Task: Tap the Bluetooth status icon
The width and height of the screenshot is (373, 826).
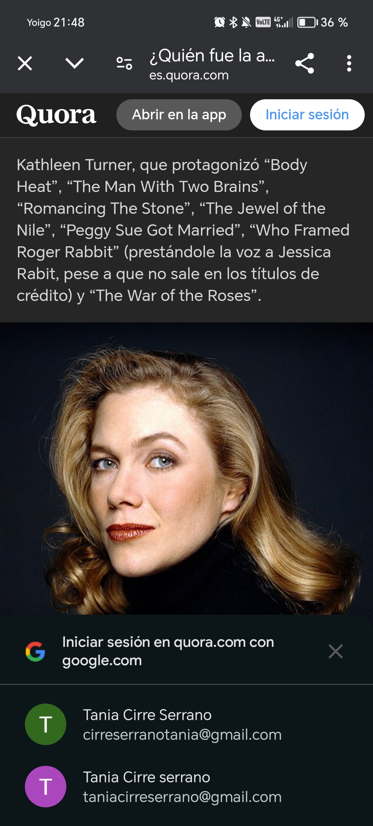Action: coord(233,22)
